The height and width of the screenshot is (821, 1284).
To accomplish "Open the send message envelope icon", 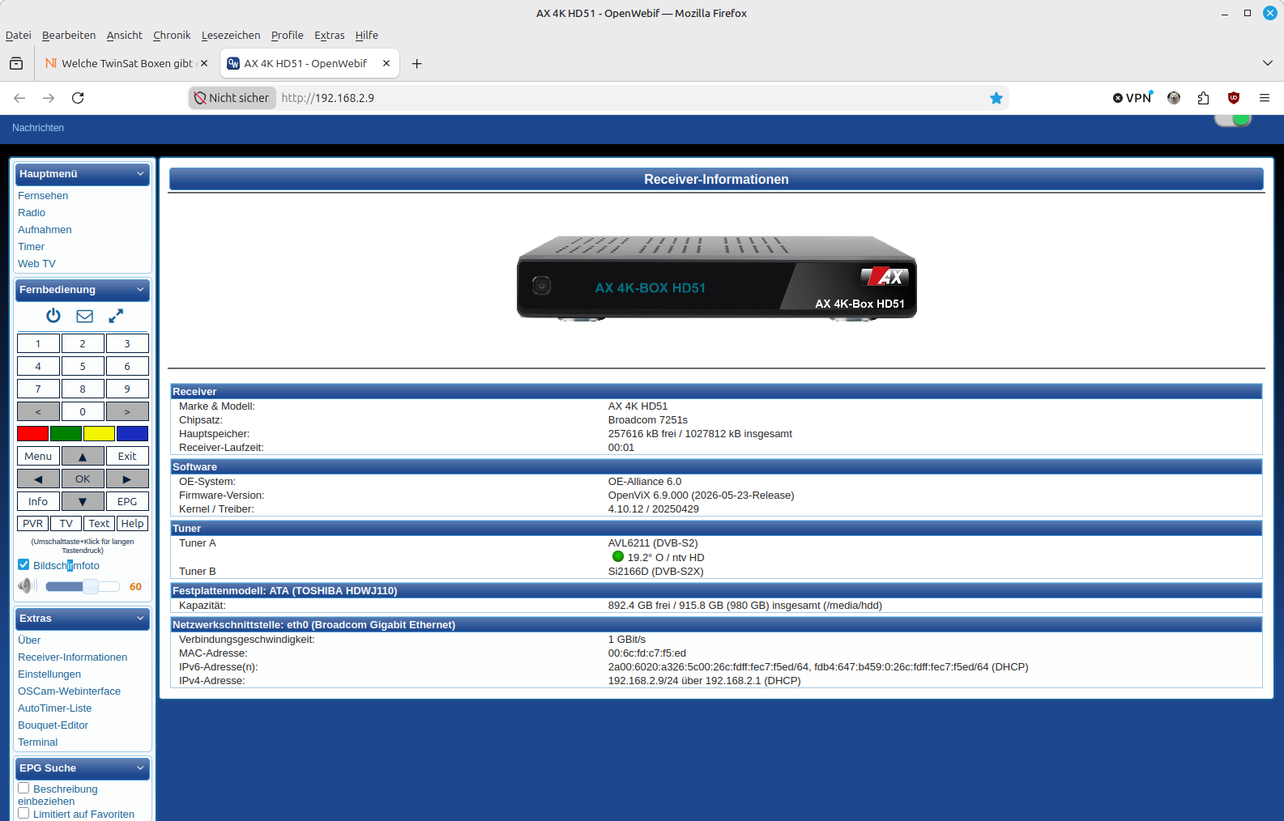I will [85, 316].
